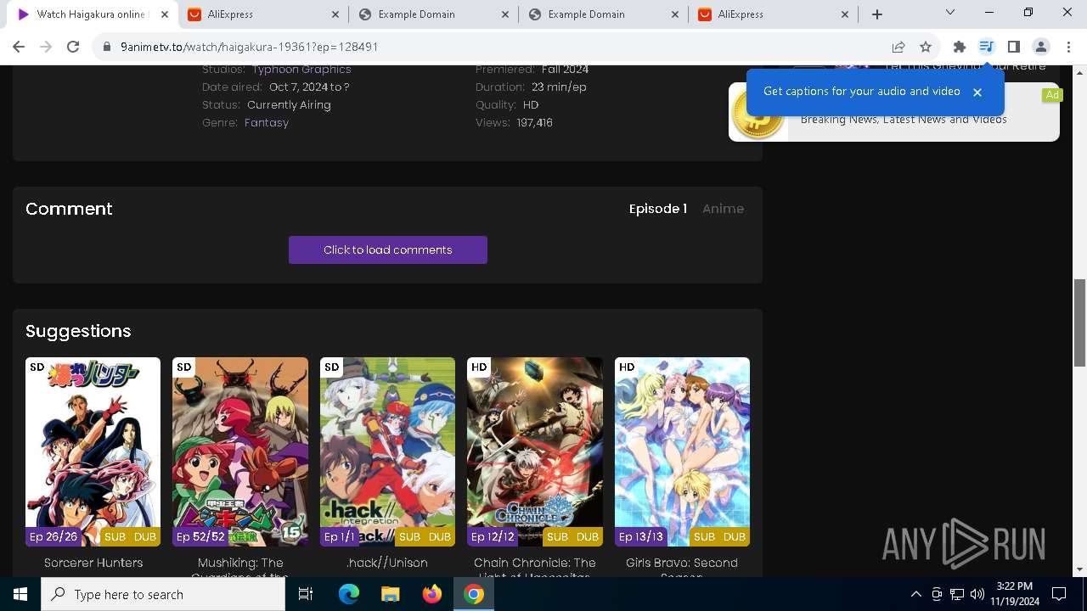Close the Watch Haigakura tab
Image resolution: width=1087 pixels, height=611 pixels.
coord(165,14)
